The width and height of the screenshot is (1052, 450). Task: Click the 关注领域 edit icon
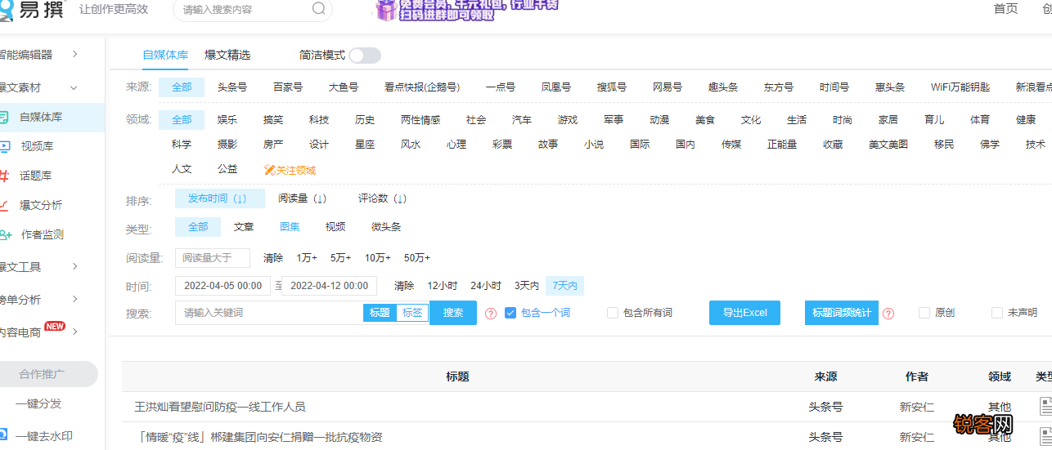(269, 171)
